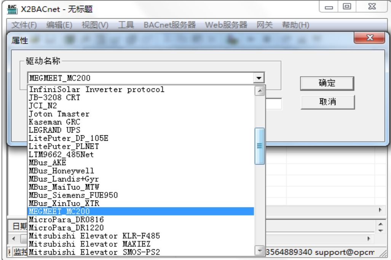Viewport: 391px width, 260px height.
Task: Toggle the 驱动名称 combo box arrow
Action: (x=259, y=78)
